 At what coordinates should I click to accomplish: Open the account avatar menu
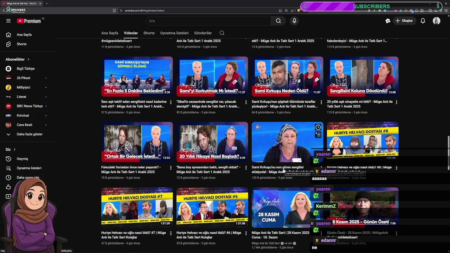[x=436, y=21]
